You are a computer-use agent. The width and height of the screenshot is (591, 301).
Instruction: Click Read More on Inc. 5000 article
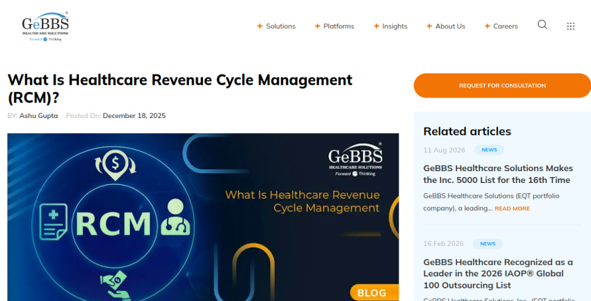coord(512,209)
